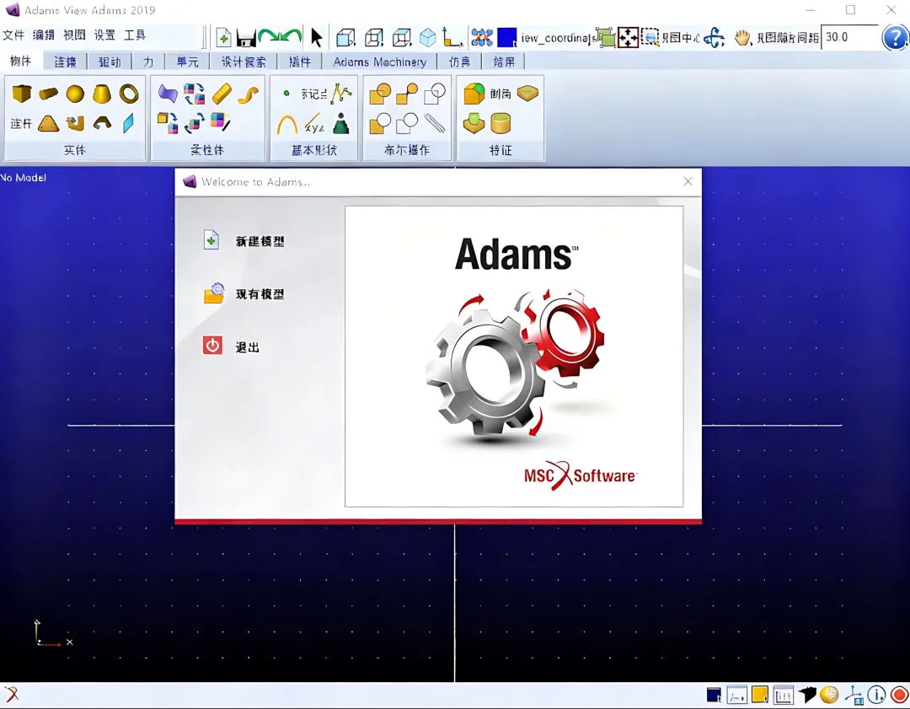Select the Revolution solid tool
Screen dimensions: 910x709
pos(102,122)
